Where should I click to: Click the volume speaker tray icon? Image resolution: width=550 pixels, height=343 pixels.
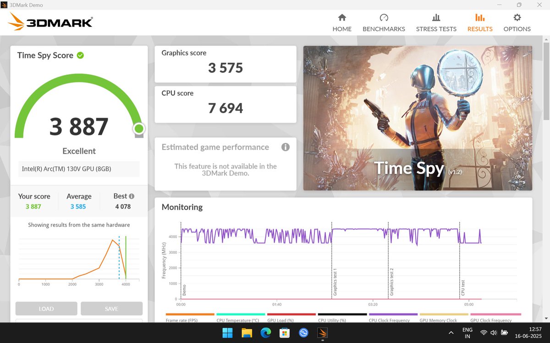pyautogui.click(x=494, y=332)
